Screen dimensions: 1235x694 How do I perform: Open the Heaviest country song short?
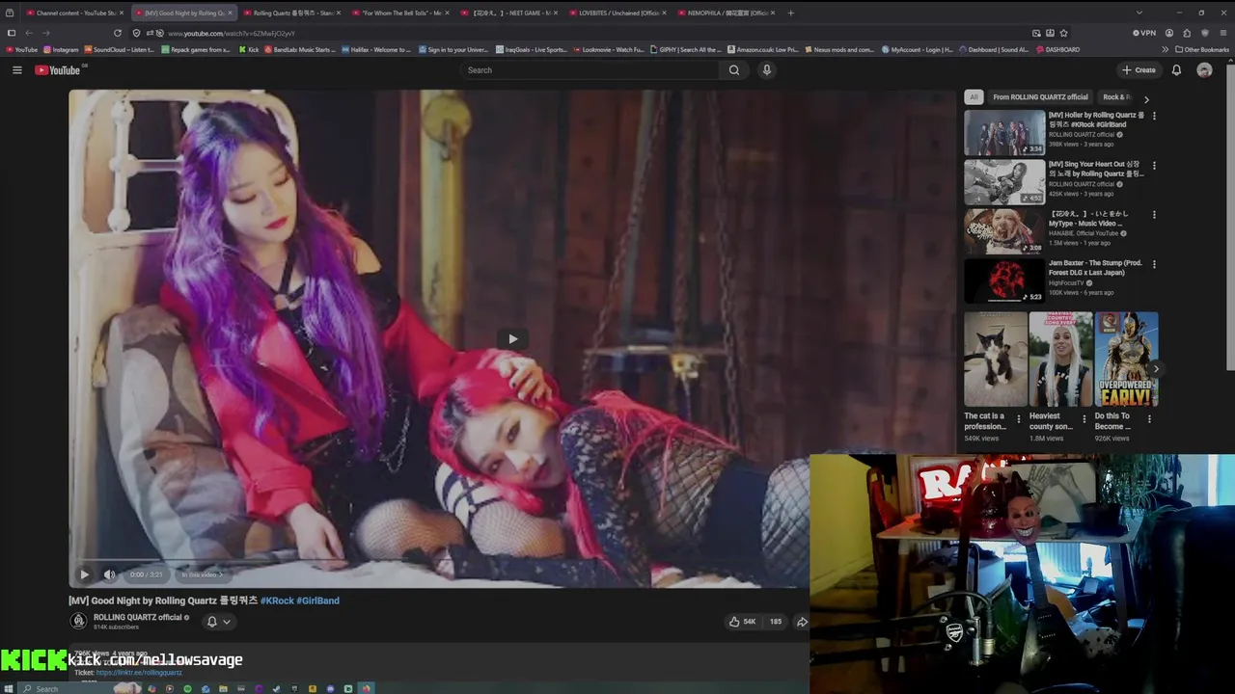(1060, 359)
